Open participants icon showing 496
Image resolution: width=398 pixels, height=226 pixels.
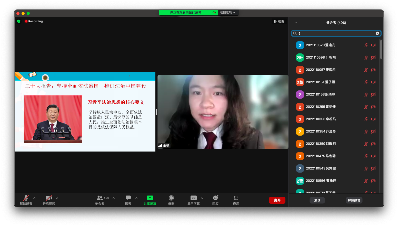point(100,198)
